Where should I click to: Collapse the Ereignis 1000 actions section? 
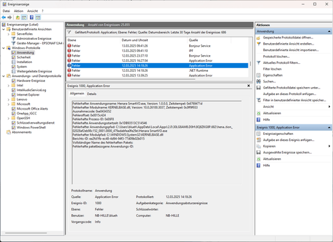[x=329, y=128]
